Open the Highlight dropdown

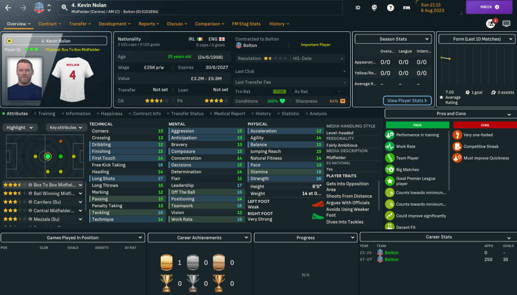pyautogui.click(x=21, y=128)
